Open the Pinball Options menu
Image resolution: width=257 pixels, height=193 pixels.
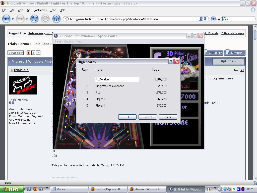tap(69, 41)
